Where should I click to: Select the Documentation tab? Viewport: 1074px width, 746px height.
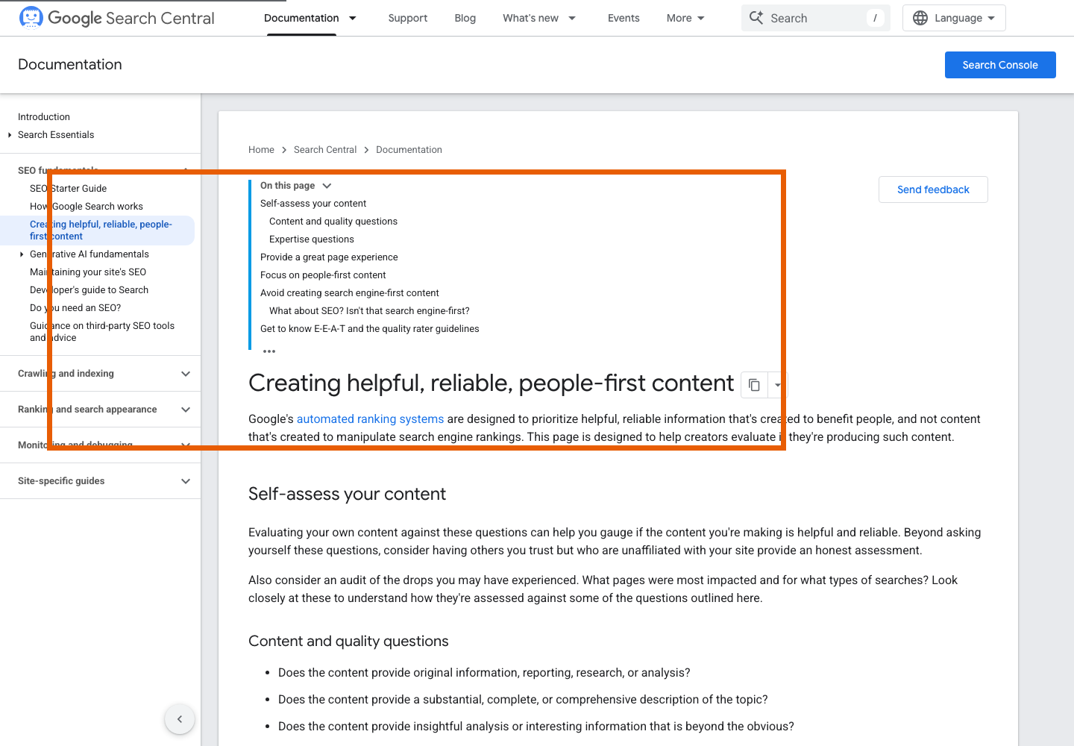point(301,18)
